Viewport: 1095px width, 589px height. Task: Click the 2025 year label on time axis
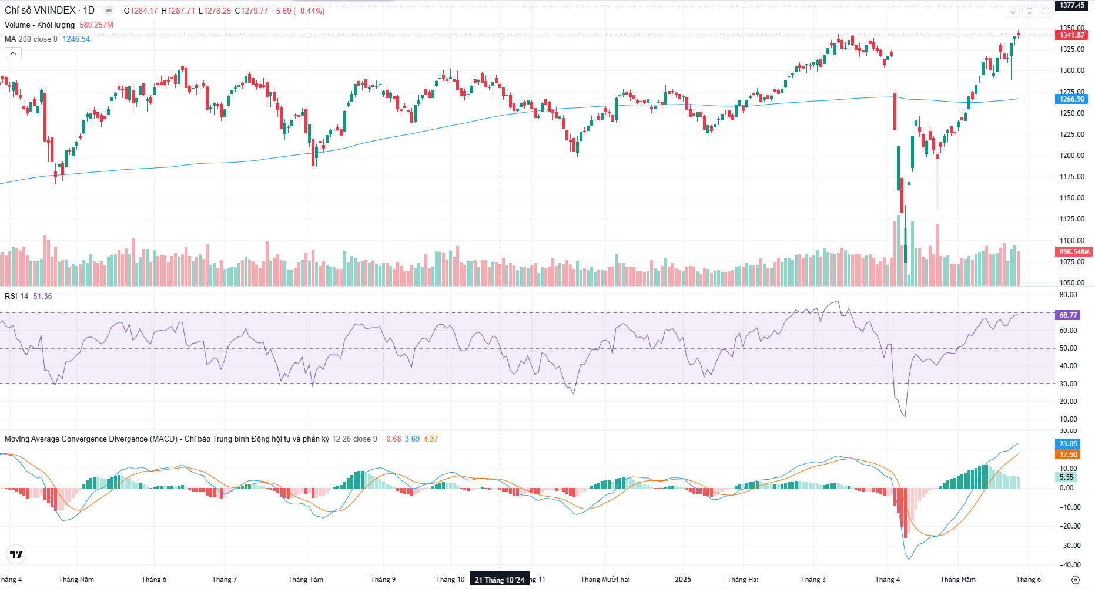click(x=683, y=580)
